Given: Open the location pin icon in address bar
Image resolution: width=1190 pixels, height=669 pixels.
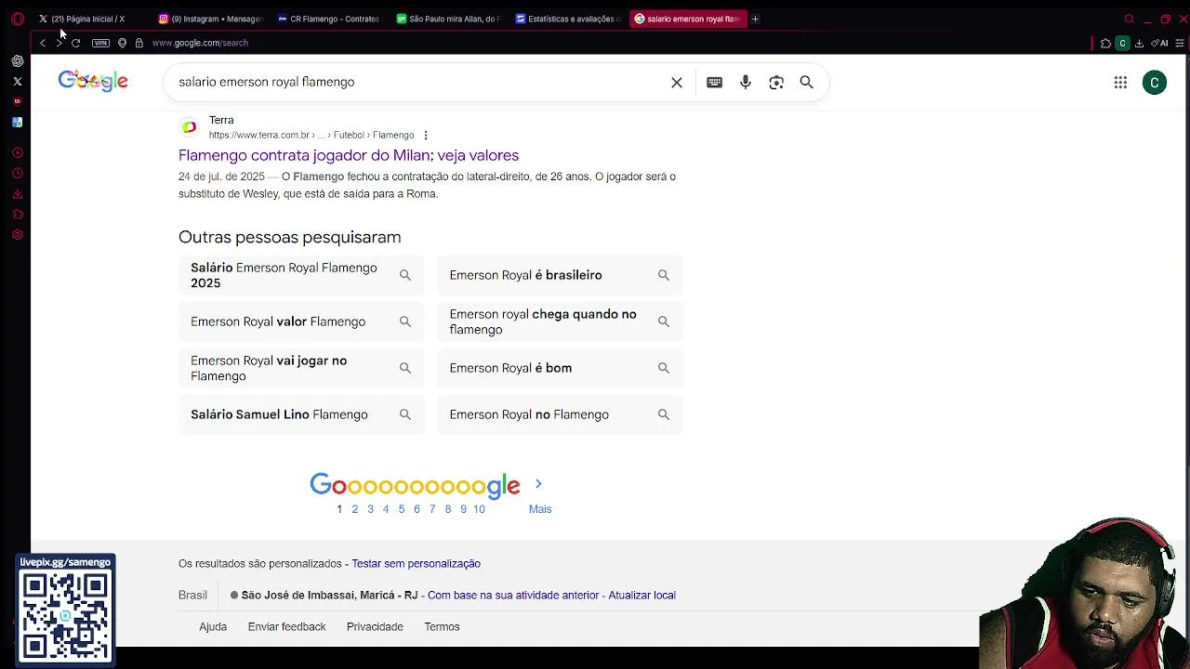Looking at the screenshot, I should [122, 43].
